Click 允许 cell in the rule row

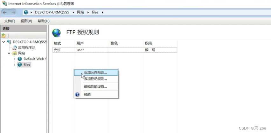point(57,50)
